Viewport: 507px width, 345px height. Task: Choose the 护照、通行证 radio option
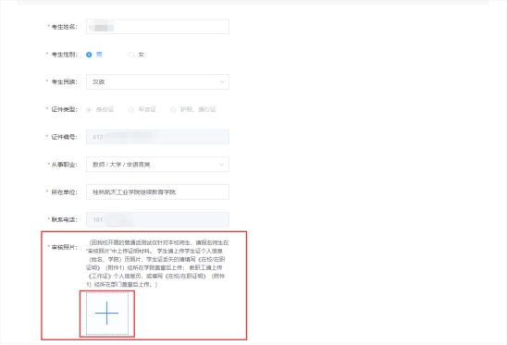point(173,110)
